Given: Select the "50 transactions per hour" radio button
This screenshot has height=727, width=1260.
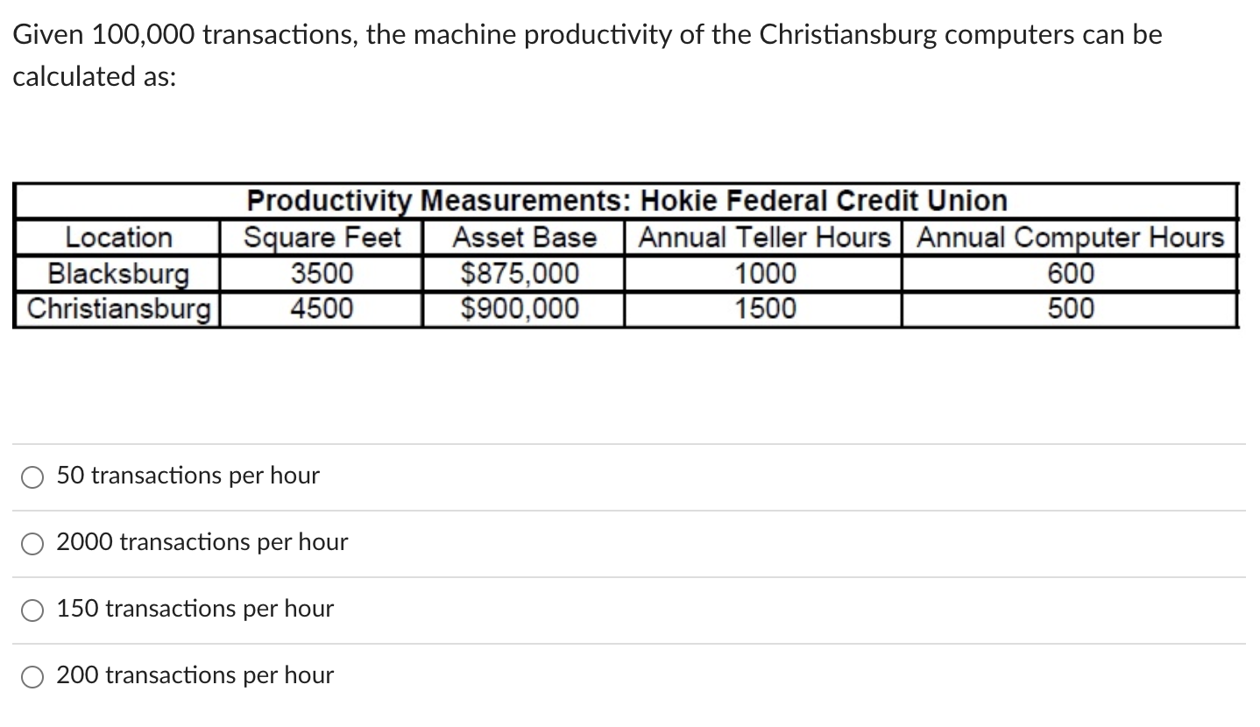Looking at the screenshot, I should point(32,476).
